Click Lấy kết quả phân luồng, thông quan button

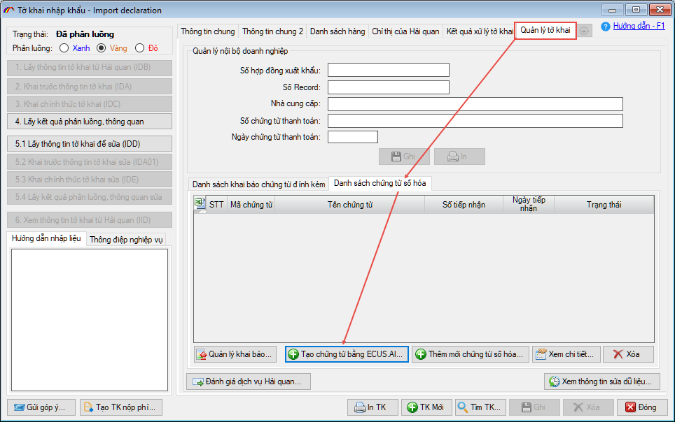click(x=90, y=122)
